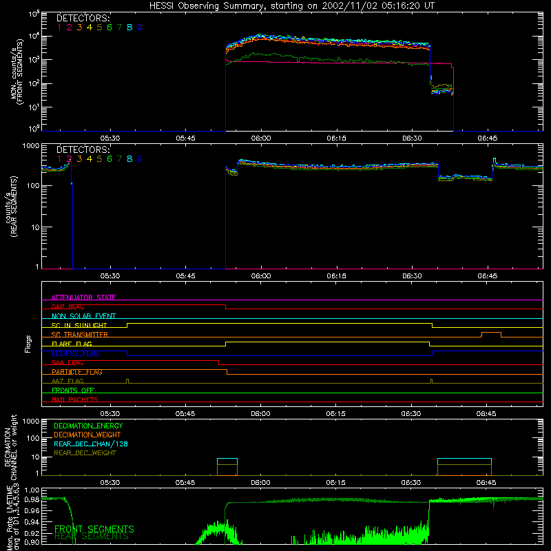551x551 pixels.
Task: Click FRONTS_OFF flag label
Action: pos(73,390)
